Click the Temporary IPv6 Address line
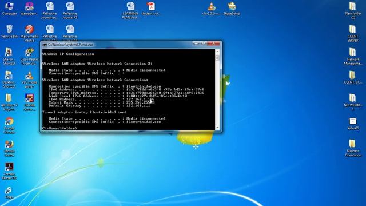The image size is (366, 206). (x=126, y=93)
